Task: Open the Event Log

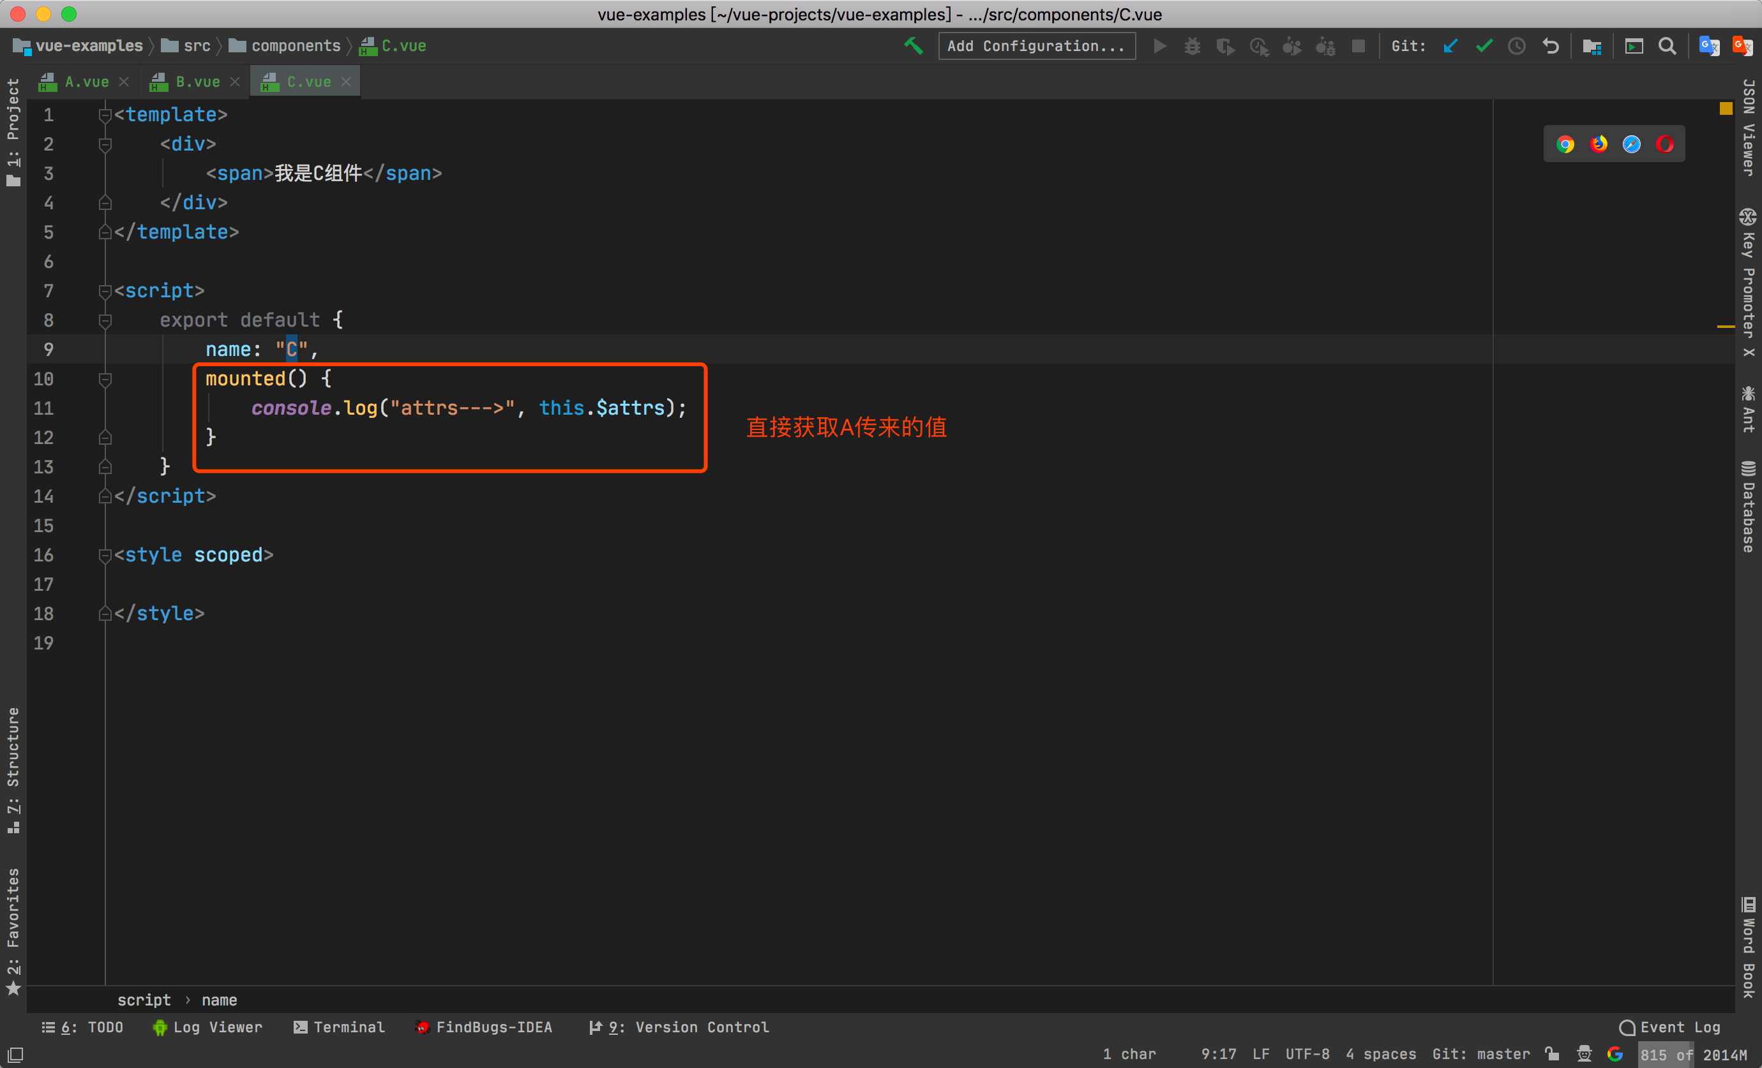Action: tap(1670, 1027)
